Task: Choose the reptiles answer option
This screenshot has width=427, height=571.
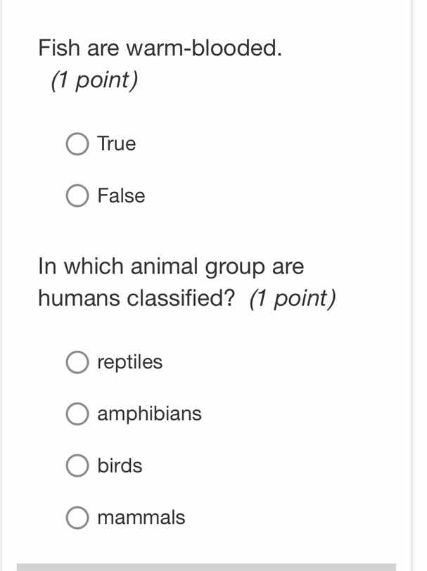Action: tap(77, 361)
